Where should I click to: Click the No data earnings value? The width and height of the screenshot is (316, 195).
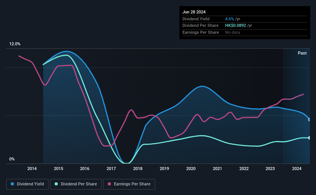(232, 32)
